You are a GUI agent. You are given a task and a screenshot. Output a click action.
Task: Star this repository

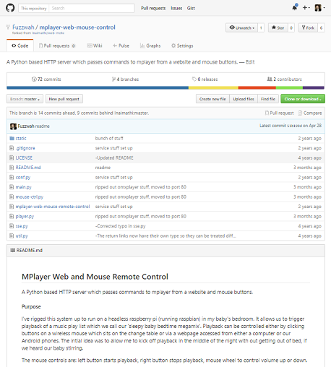click(x=278, y=27)
